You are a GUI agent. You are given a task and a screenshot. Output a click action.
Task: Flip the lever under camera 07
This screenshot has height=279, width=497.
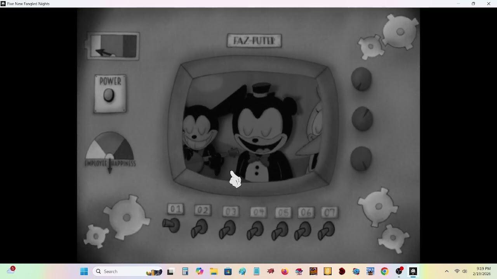pyautogui.click(x=327, y=231)
